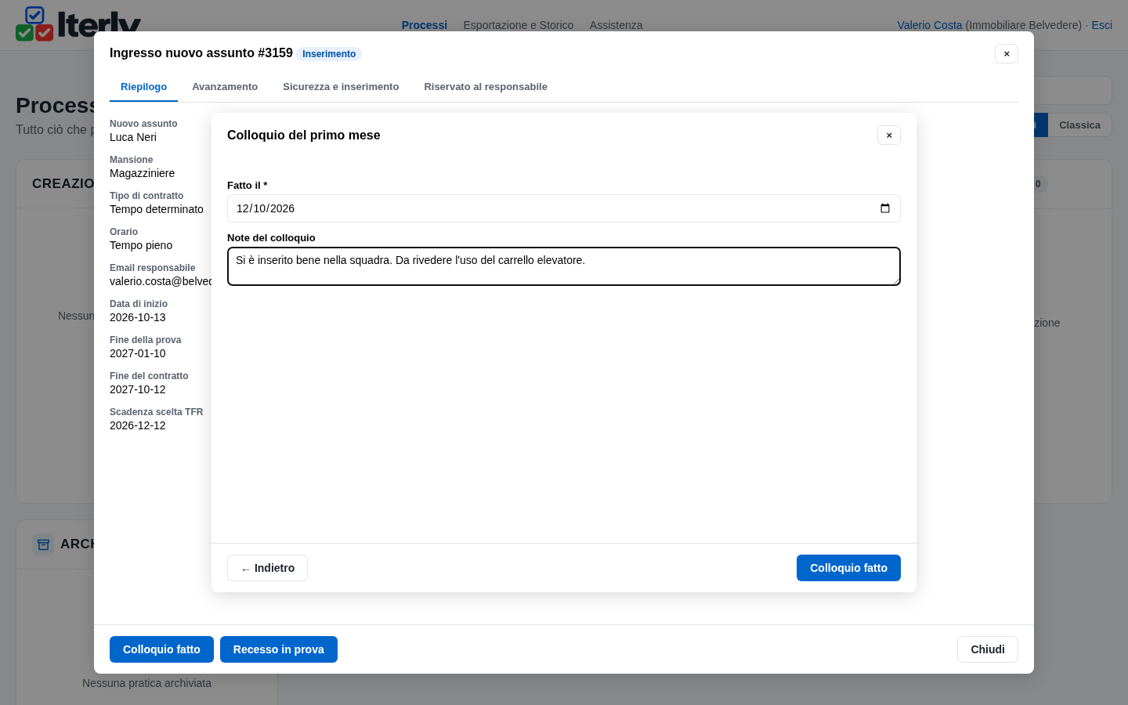Click the Tempo pieno value
The width and height of the screenshot is (1128, 705).
pyautogui.click(x=141, y=245)
